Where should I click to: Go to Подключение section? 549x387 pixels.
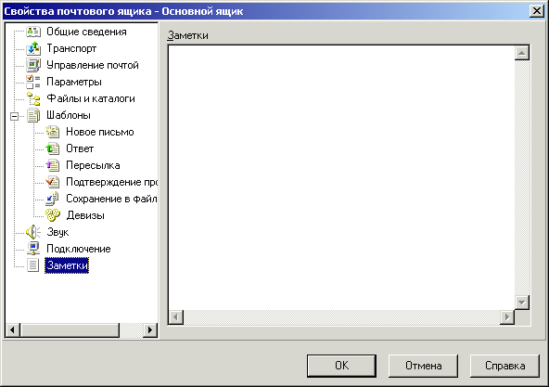[79, 249]
